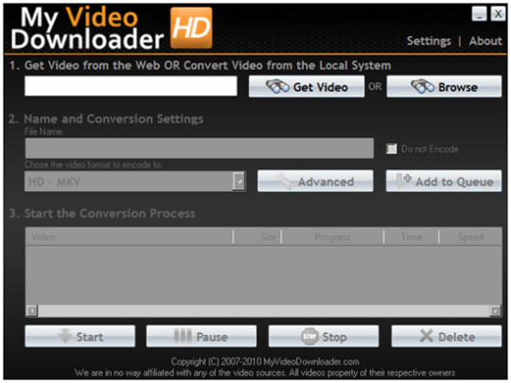The height and width of the screenshot is (383, 511).
Task: Open the HD - MKV format dropdown
Action: [239, 182]
